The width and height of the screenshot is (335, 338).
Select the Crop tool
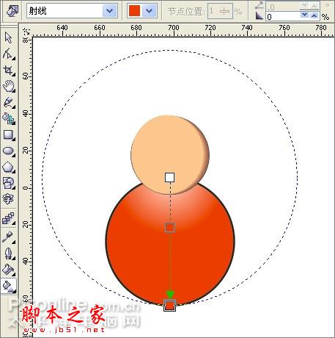click(x=8, y=71)
